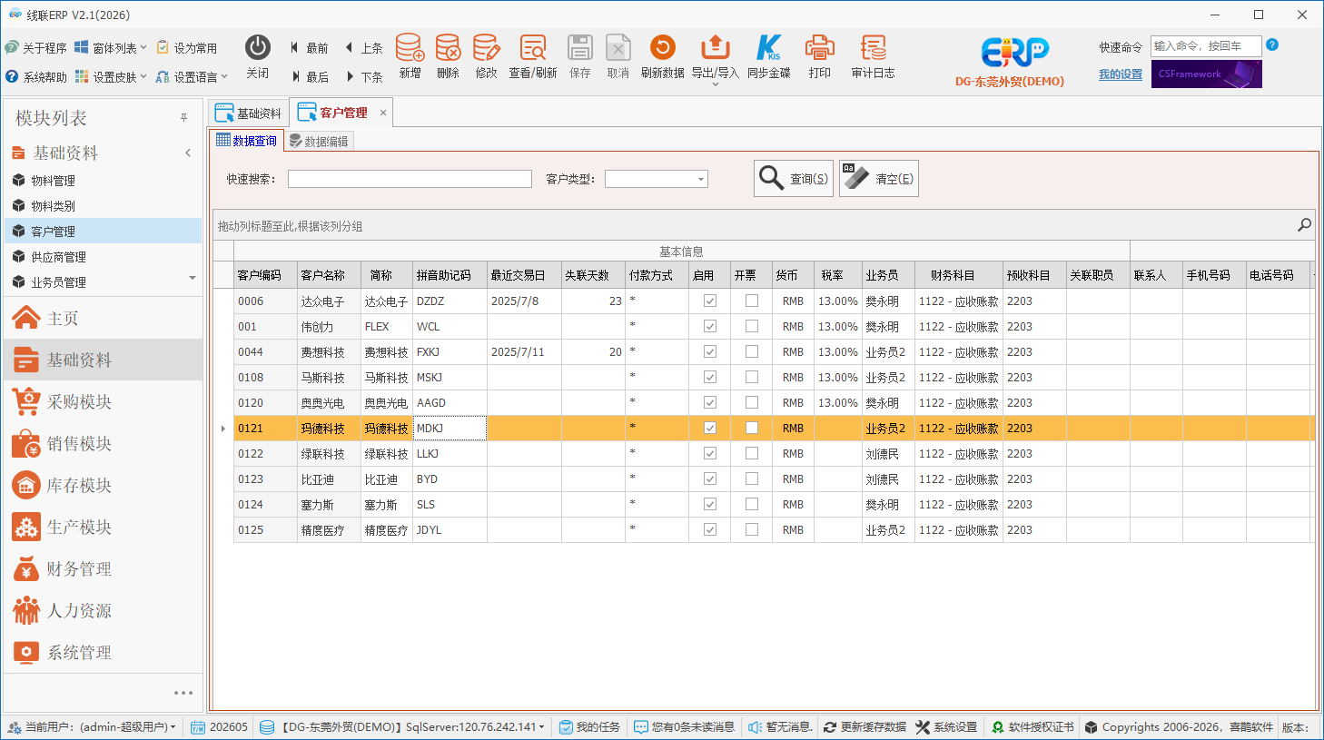Open 系统帮助 menu item
1324x740 pixels.
coord(36,77)
